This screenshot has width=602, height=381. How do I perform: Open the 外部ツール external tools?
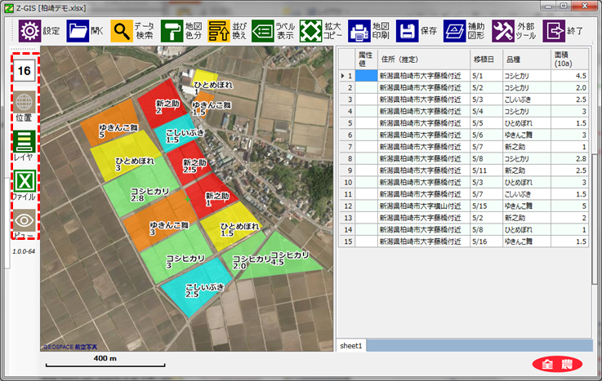pos(503,31)
